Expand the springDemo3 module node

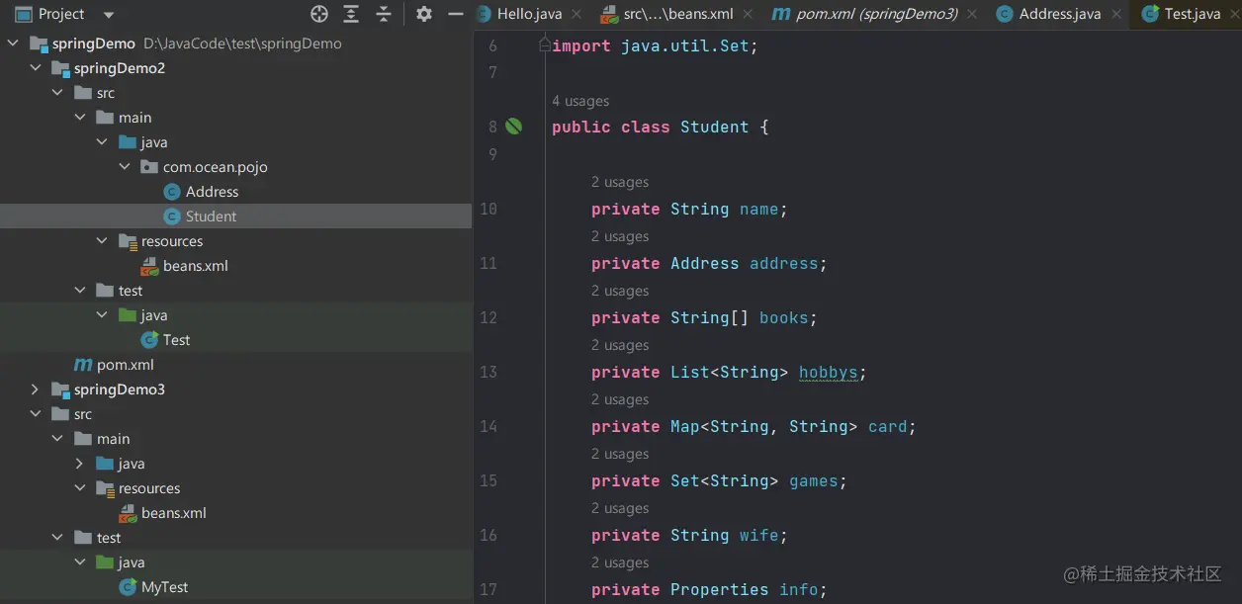click(x=37, y=389)
